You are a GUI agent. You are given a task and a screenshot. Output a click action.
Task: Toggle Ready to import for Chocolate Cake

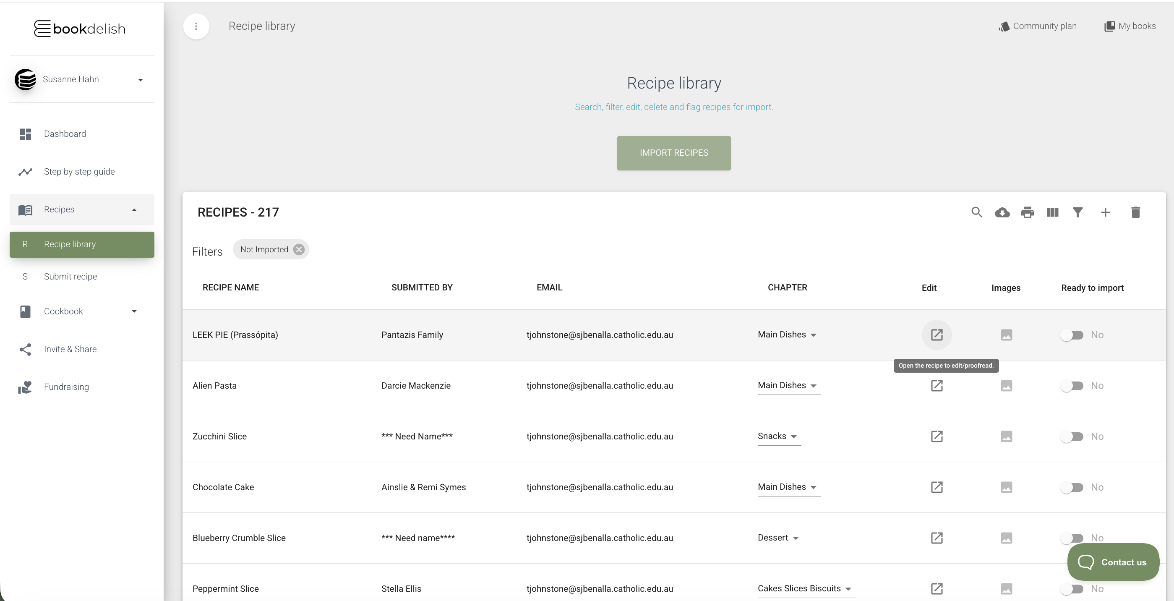coord(1072,487)
